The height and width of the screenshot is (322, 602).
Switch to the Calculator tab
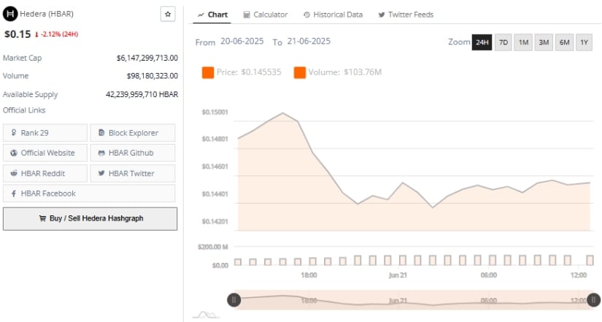(265, 15)
